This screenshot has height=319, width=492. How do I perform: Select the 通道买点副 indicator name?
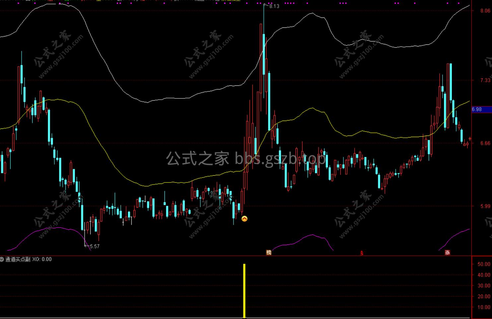(18, 259)
